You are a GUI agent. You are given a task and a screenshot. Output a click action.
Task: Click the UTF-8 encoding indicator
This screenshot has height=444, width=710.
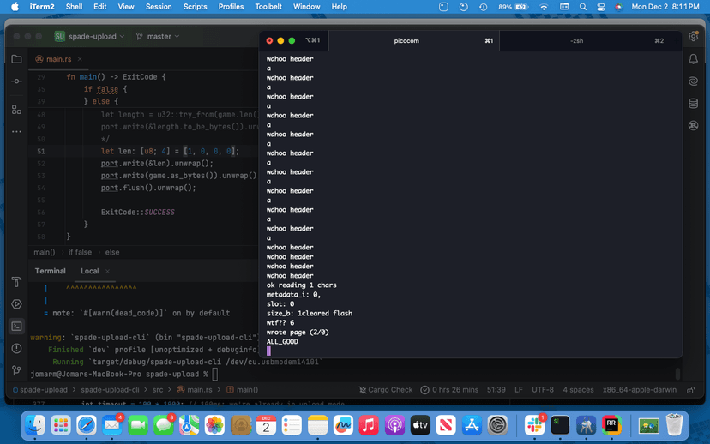pyautogui.click(x=543, y=390)
